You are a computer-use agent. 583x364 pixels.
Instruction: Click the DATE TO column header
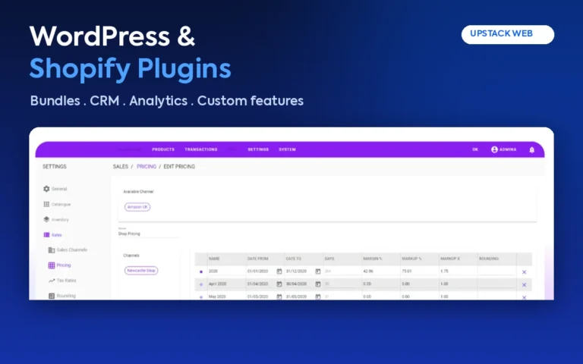294,259
